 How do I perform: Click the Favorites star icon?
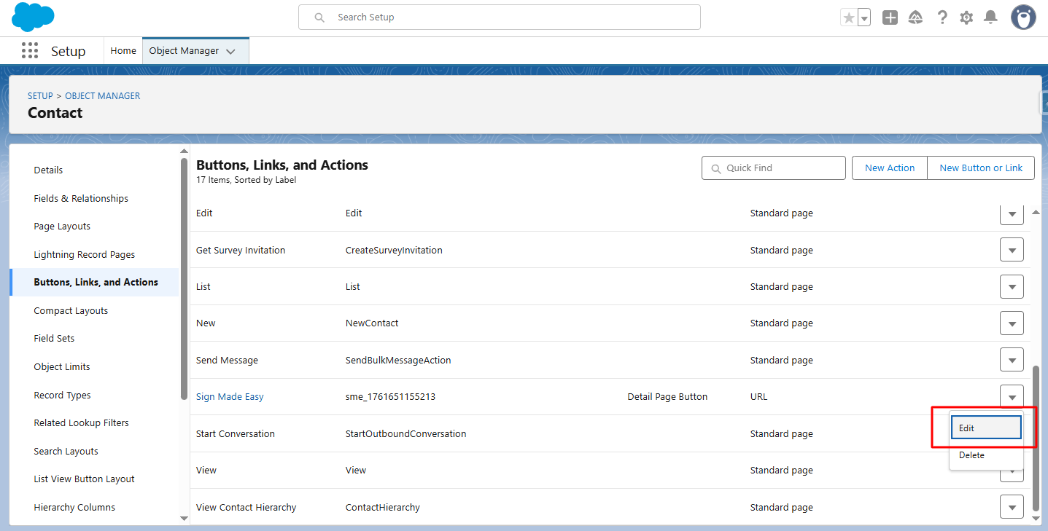coord(848,18)
